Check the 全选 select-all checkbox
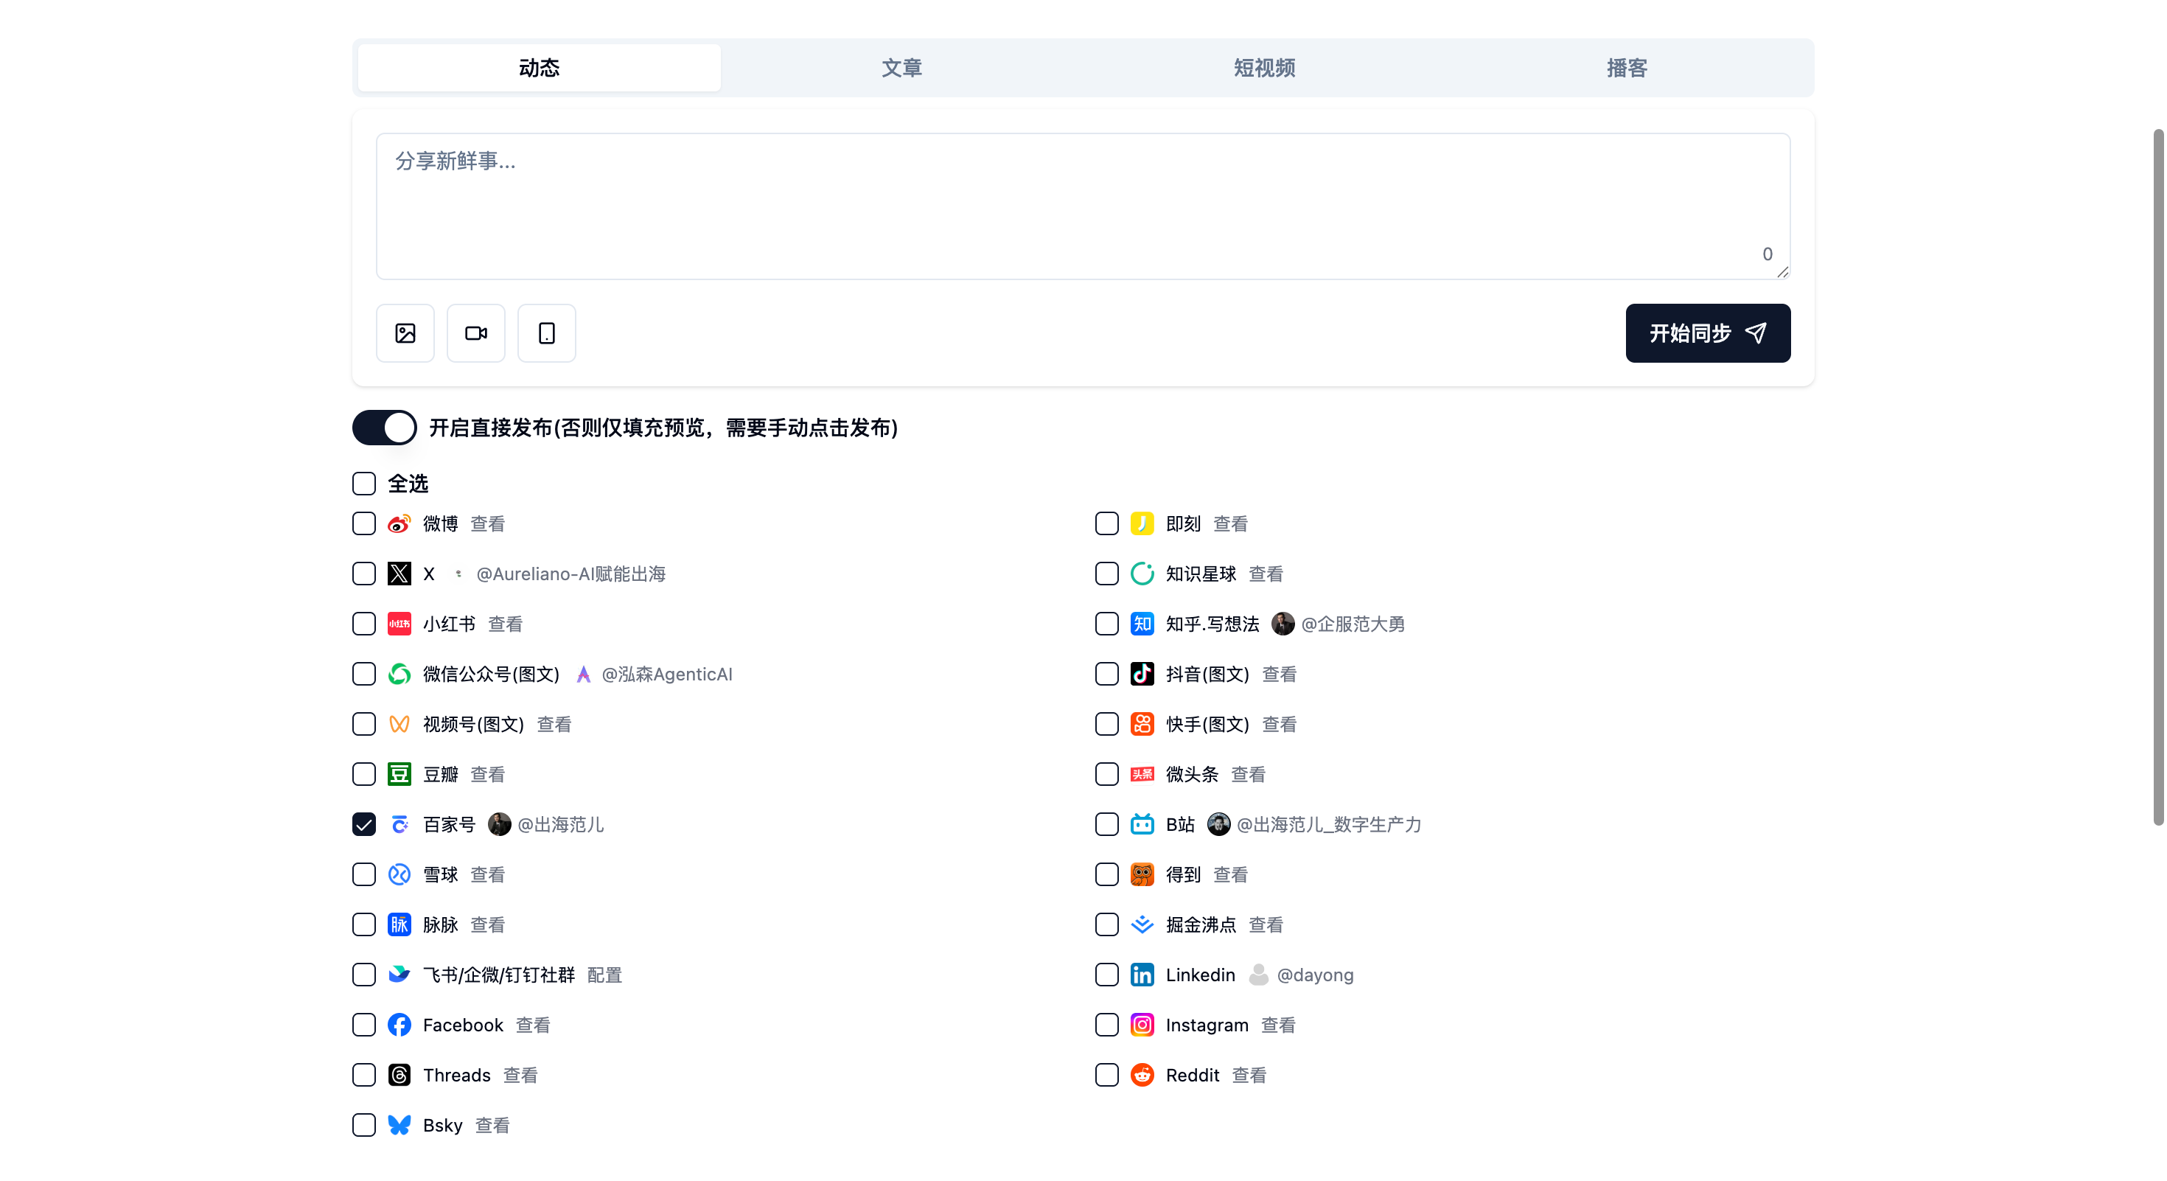Screen dimensions: 2167x1181 tap(363, 484)
